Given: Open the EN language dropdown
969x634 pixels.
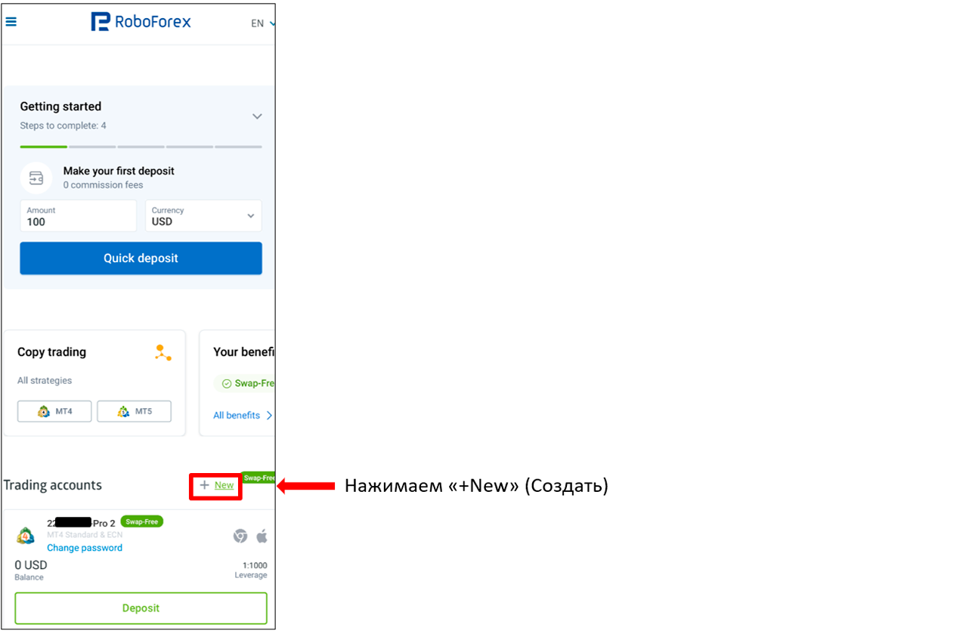Looking at the screenshot, I should point(262,23).
